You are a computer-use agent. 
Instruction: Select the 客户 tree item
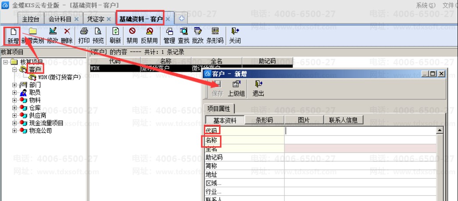[x=35, y=70]
